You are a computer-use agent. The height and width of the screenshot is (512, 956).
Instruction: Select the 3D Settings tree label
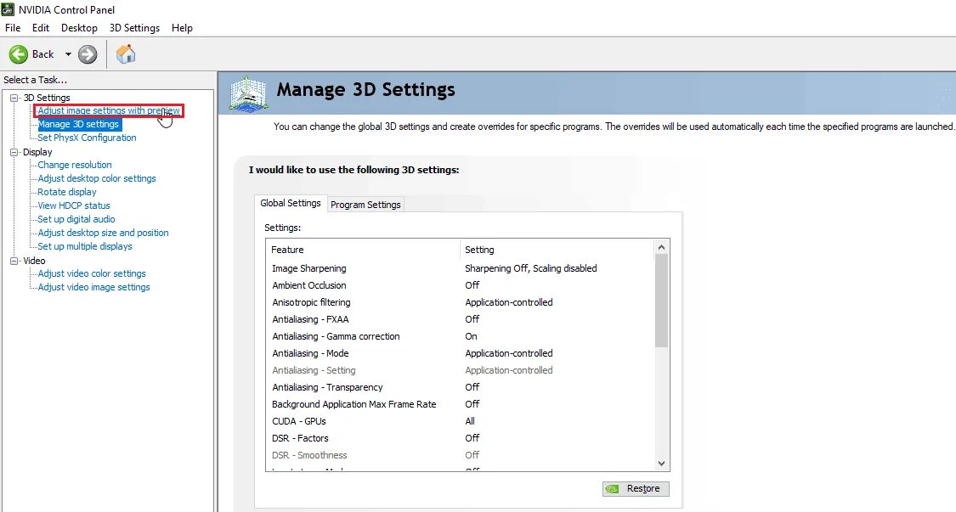point(47,98)
